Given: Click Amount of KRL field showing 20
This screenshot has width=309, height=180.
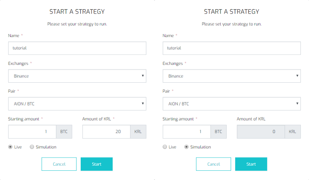Looking at the screenshot, I should point(107,132).
